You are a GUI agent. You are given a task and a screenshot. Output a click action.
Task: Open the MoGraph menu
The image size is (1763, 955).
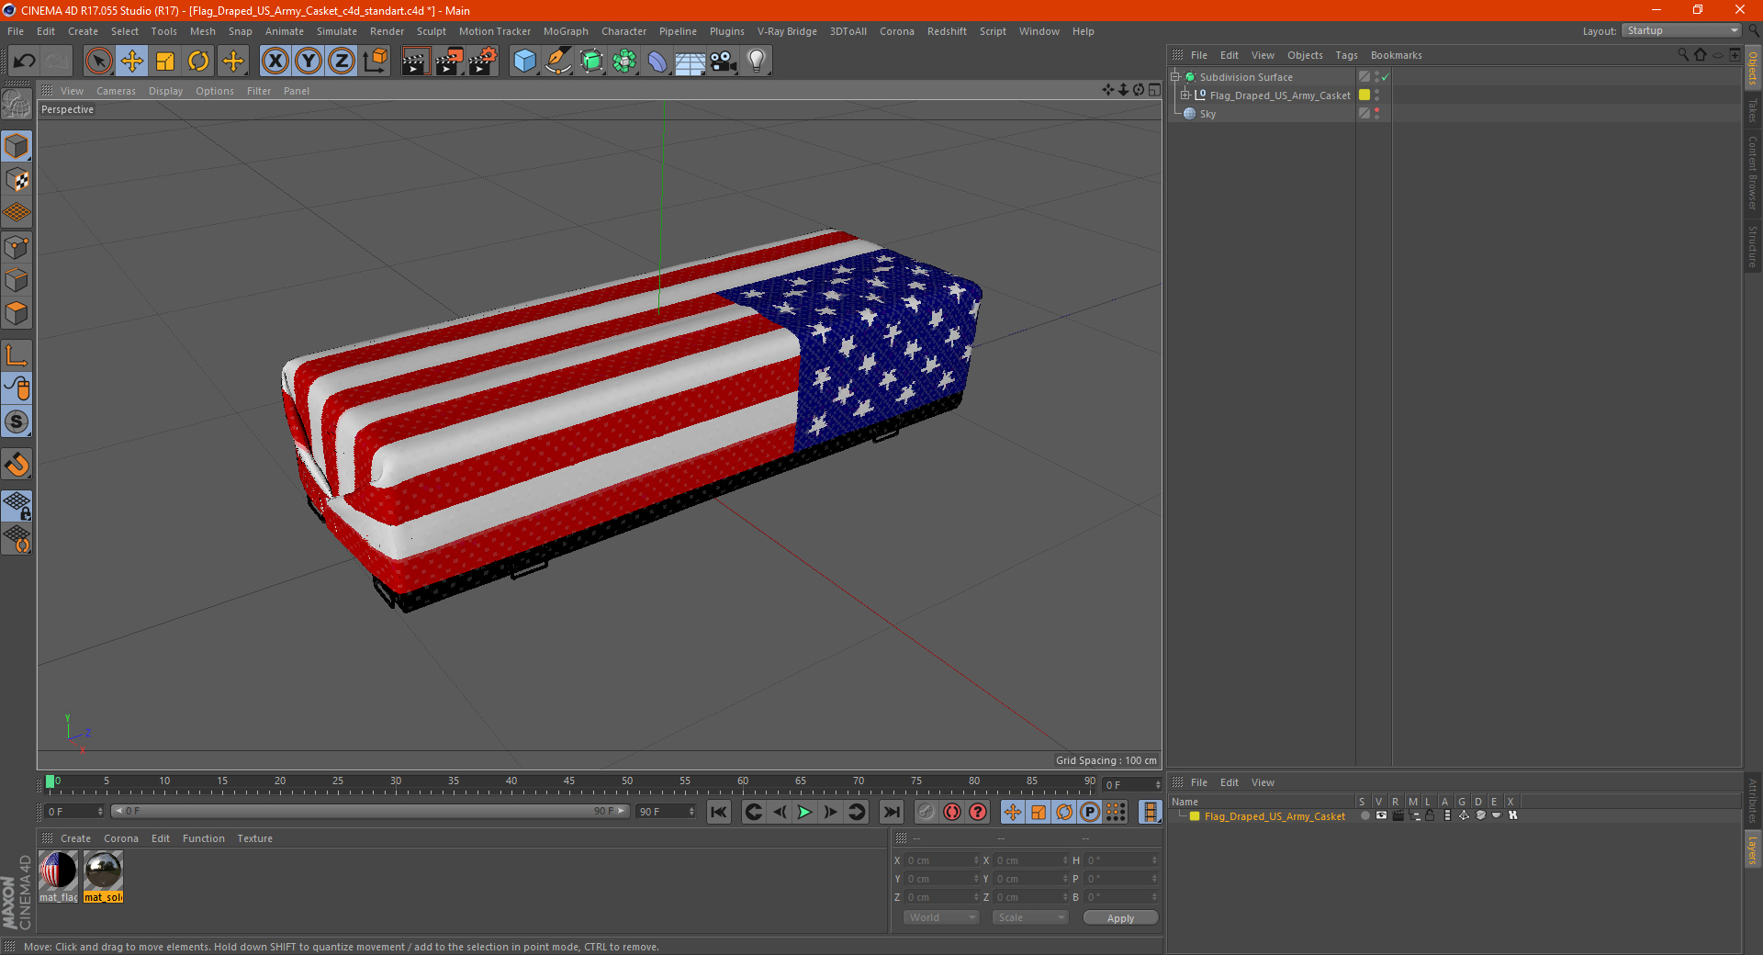(x=566, y=31)
